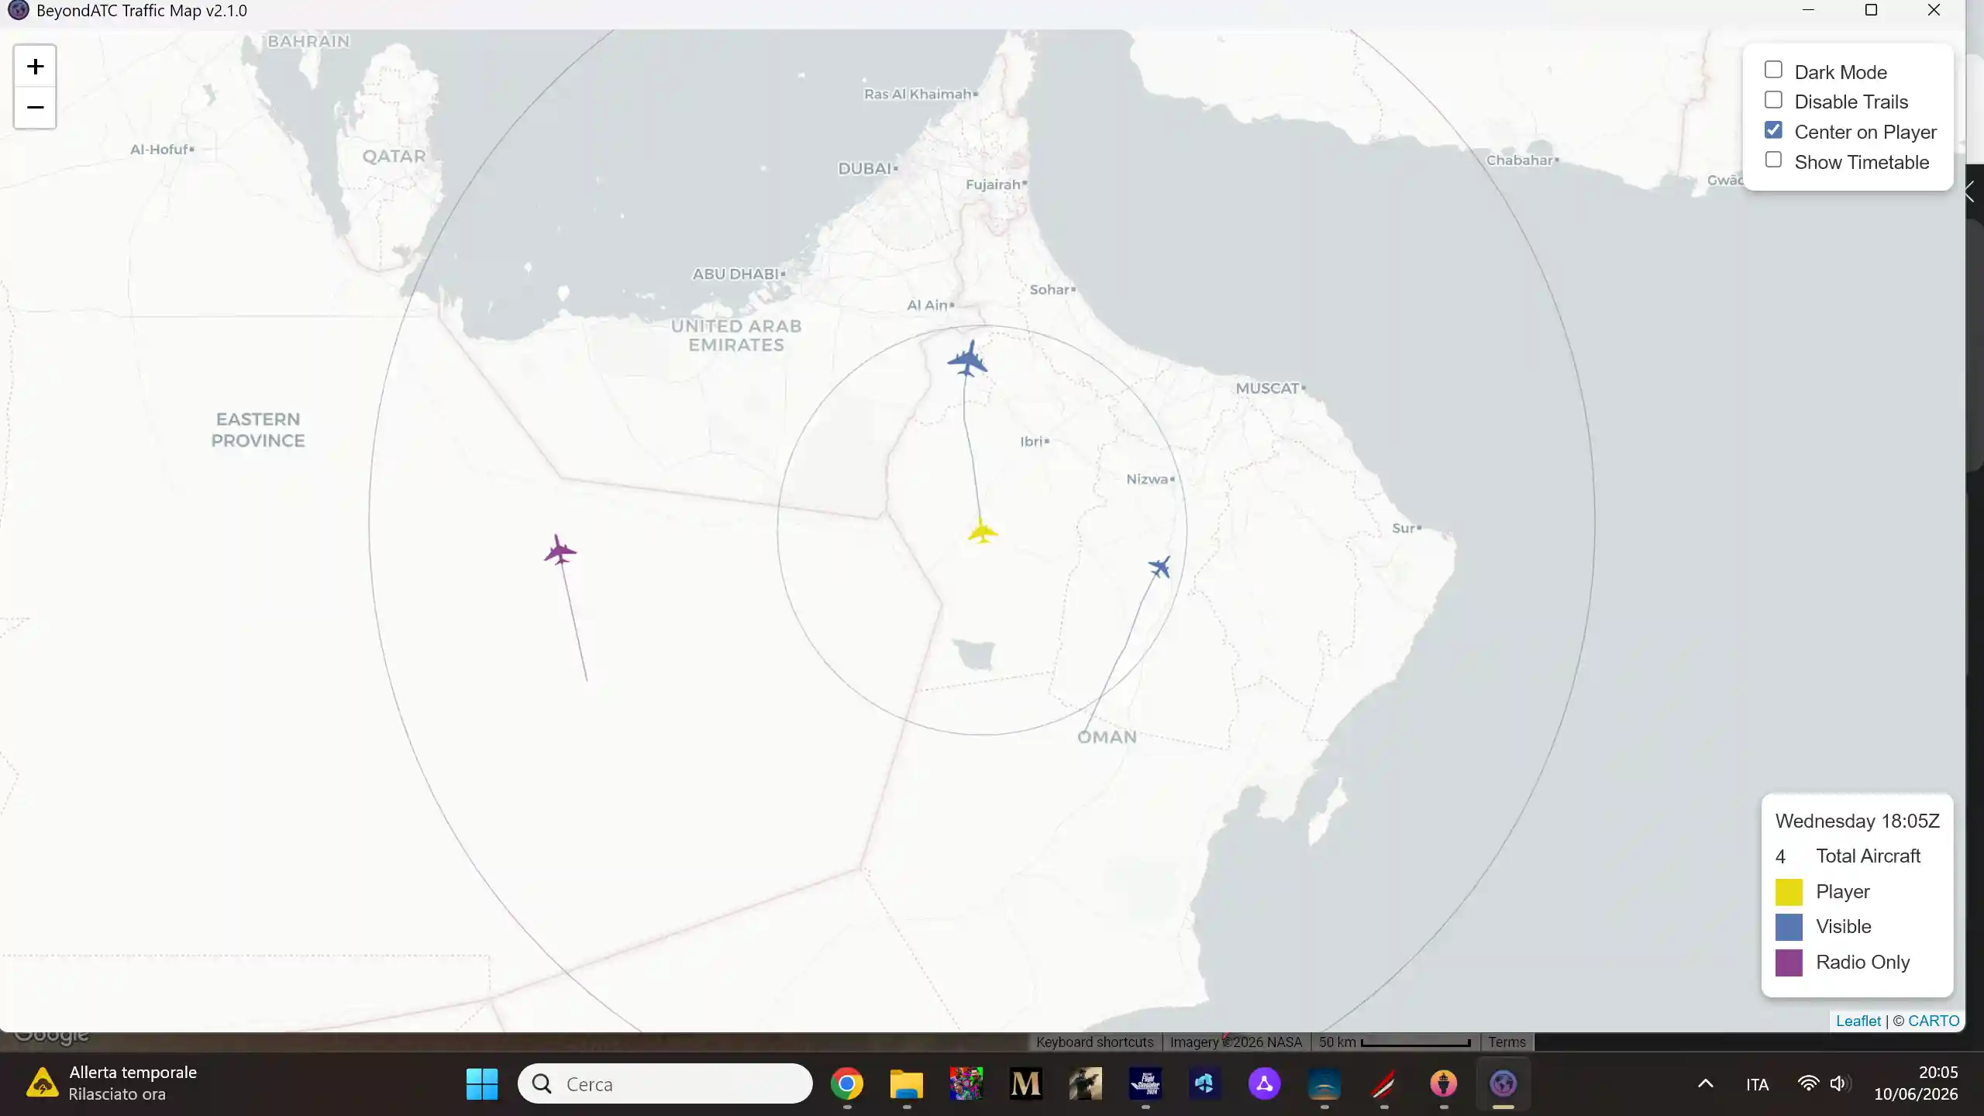Click the Al Ain town label
This screenshot has height=1116, width=1984.
[x=927, y=305]
